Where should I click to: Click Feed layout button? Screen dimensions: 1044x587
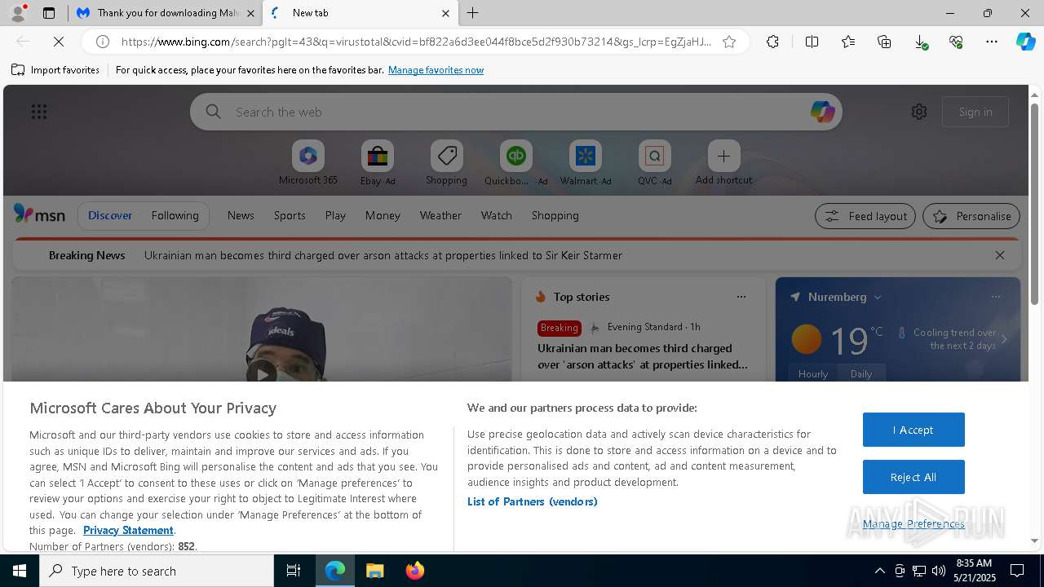(865, 216)
